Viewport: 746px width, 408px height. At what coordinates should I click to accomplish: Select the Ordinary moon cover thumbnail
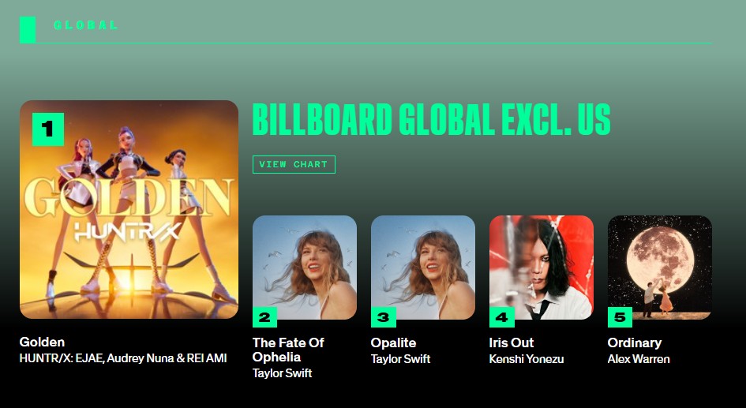tap(660, 268)
